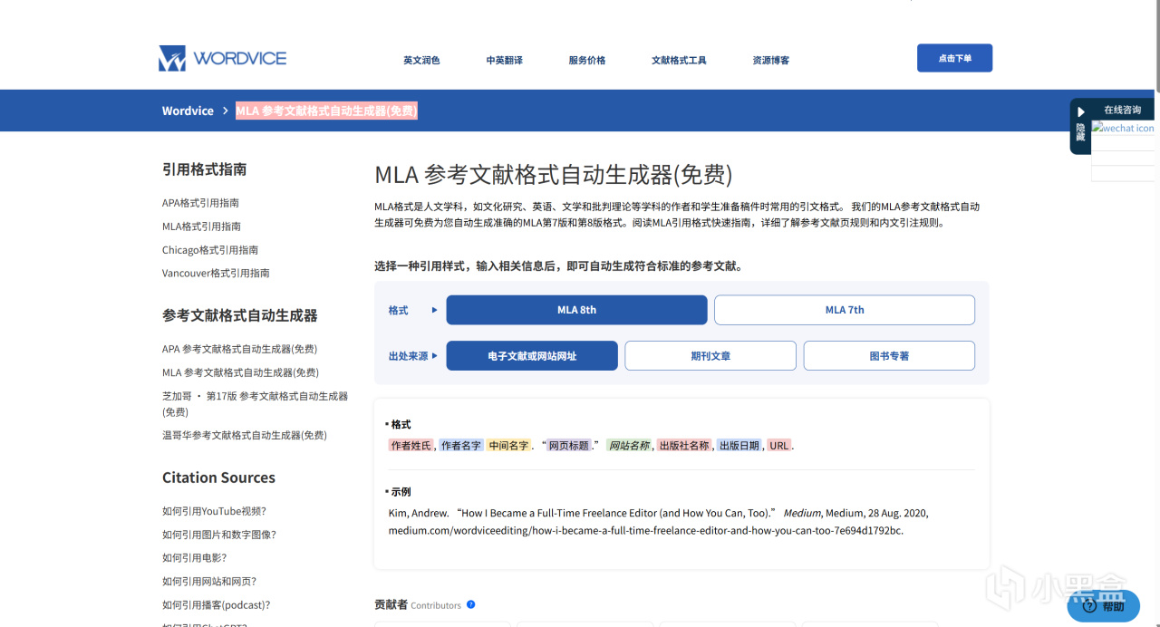
Task: Click the Citation Sources sidebar heading
Action: pyautogui.click(x=218, y=477)
